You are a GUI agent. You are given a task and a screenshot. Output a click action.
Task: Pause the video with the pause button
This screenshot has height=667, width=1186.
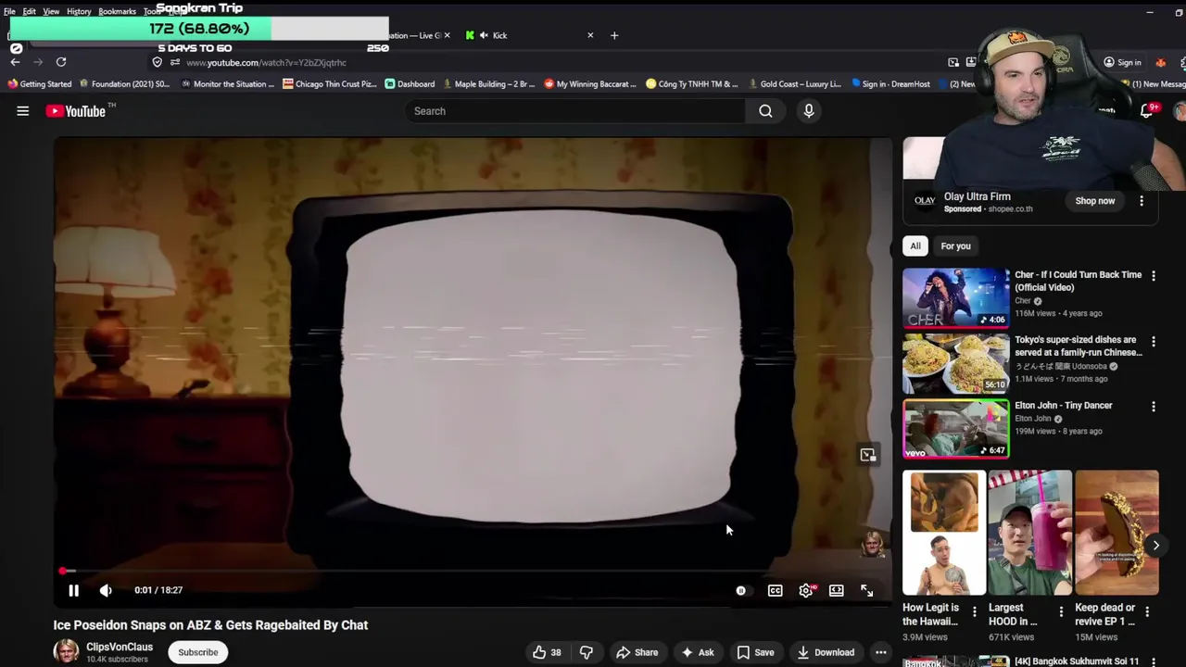[x=73, y=590]
